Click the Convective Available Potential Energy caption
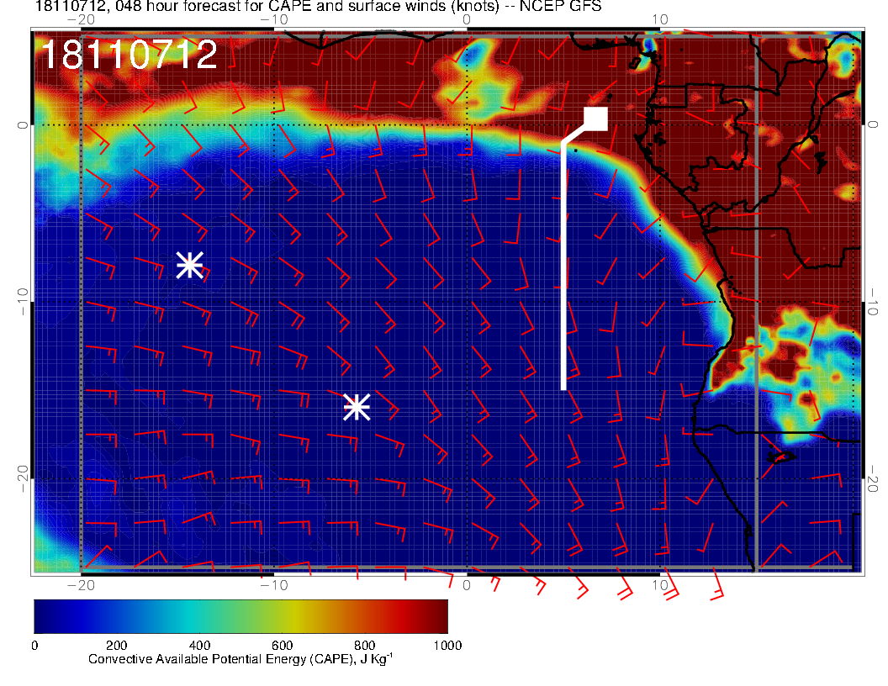 coord(240,660)
